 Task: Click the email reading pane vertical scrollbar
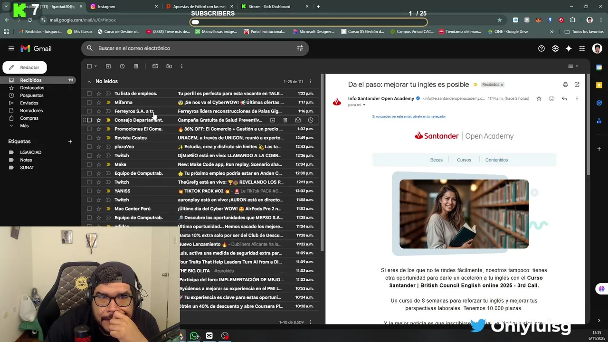click(x=589, y=125)
